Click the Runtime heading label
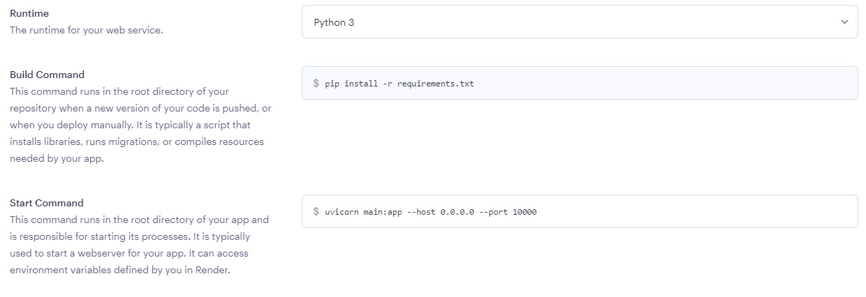The image size is (866, 297). 29,13
